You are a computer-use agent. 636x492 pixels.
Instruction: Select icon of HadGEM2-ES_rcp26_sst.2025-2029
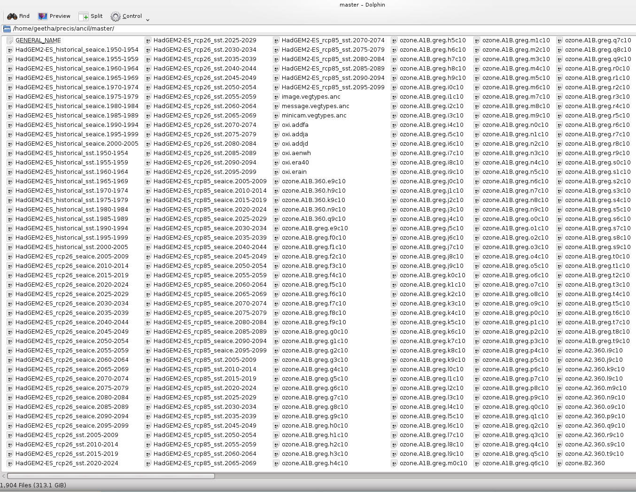[148, 40]
